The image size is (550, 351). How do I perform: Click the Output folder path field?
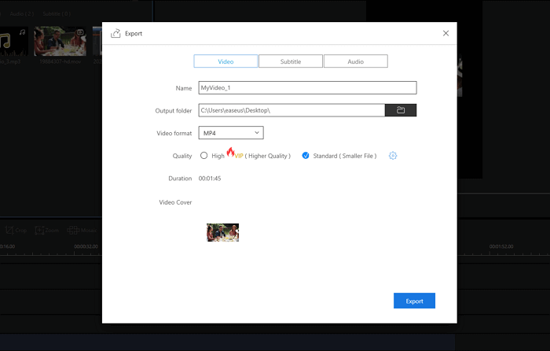tap(291, 110)
